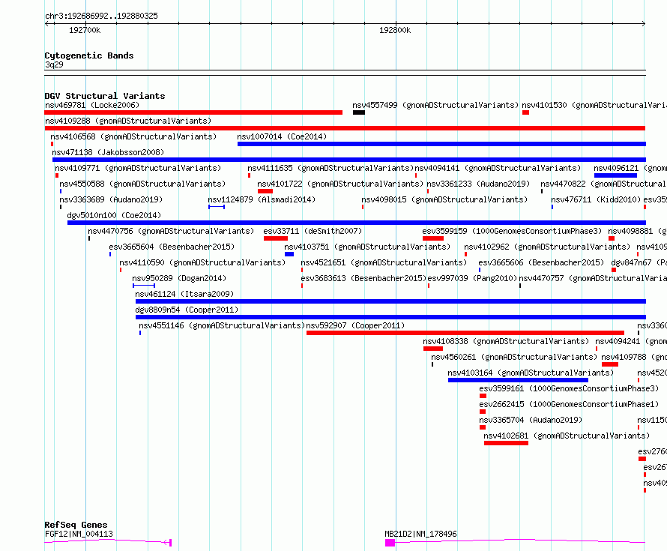Click nsv4551146 variant label
Image resolution: width=667 pixels, height=551 pixels.
click(x=222, y=325)
